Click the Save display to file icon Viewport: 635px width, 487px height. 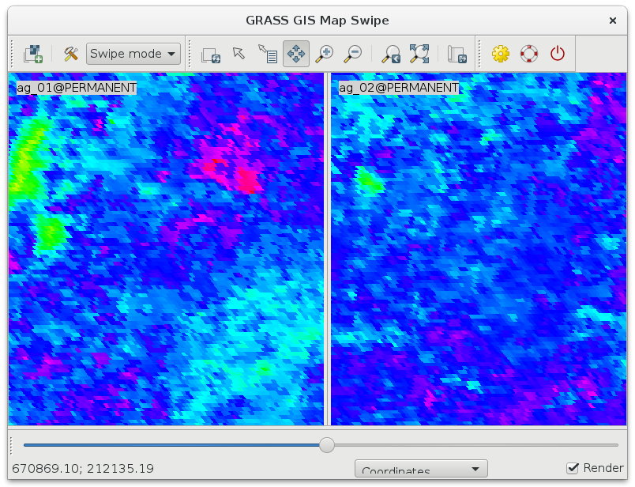(457, 54)
